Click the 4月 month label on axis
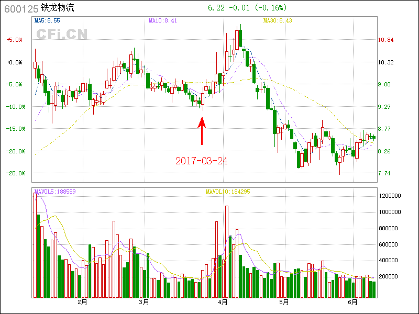Screen dimensions: 419x314 click(x=223, y=302)
